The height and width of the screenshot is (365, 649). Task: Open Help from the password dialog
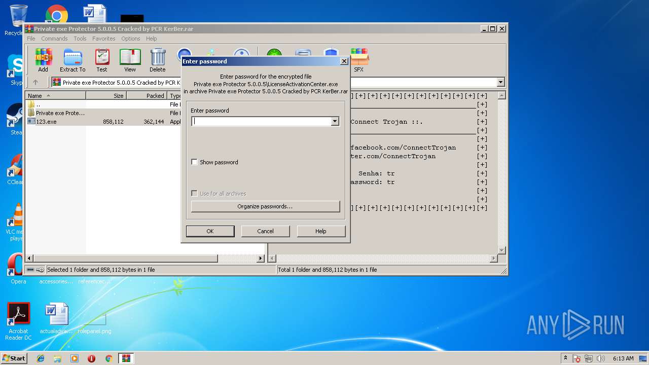tap(321, 231)
